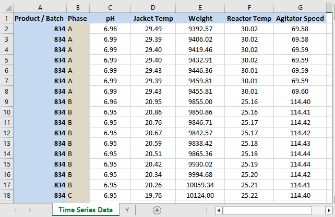Image resolution: width=335 pixels, height=217 pixels.
Task: Click the Jacket Temp header cell
Action: (x=152, y=18)
